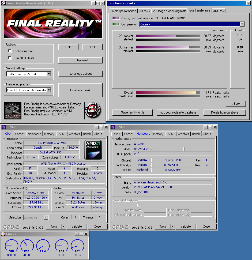
Task: Select the AGP test tab
Action: pos(219,11)
